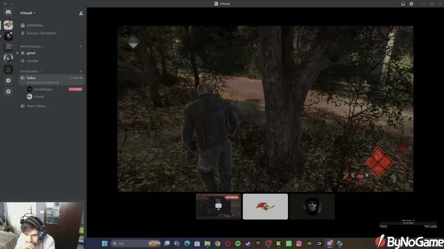The image size is (444, 249).
Task: Select the Salon voice channel
Action: click(x=51, y=80)
